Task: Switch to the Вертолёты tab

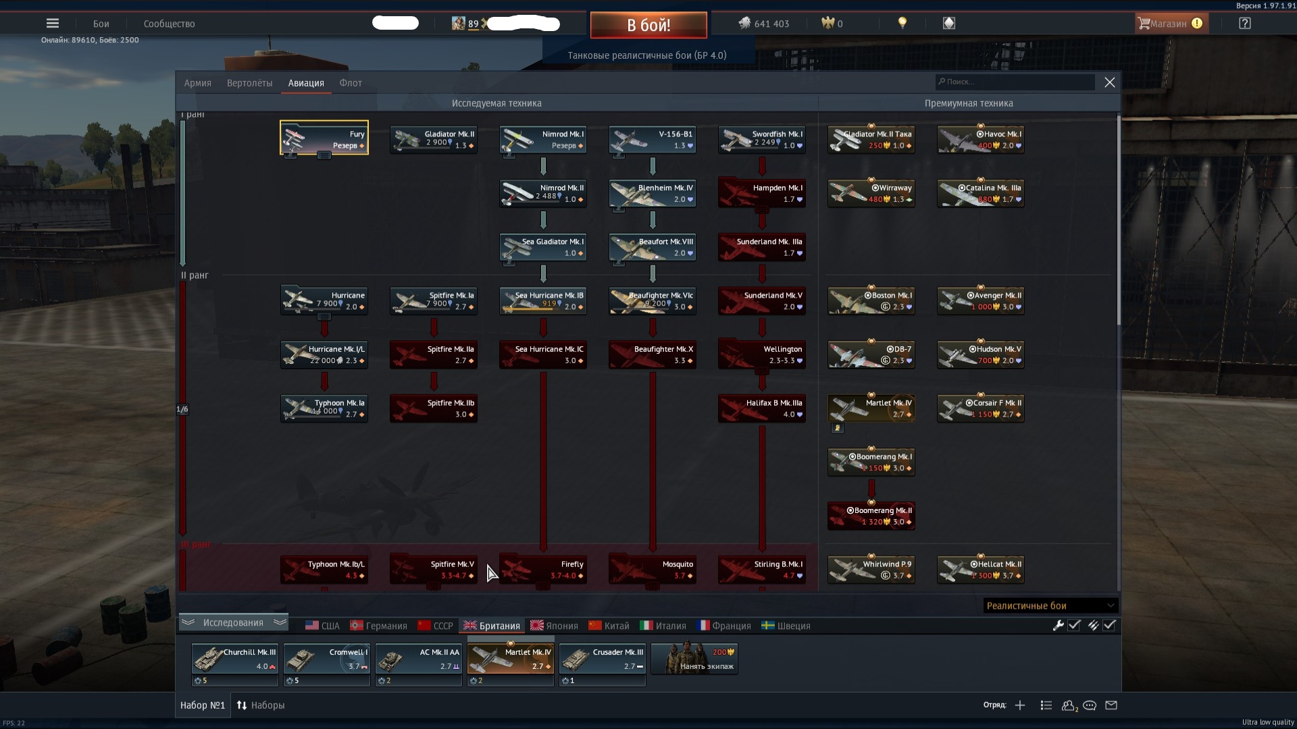Action: (250, 83)
